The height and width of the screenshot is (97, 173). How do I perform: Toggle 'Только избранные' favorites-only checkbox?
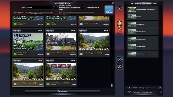[83, 8]
